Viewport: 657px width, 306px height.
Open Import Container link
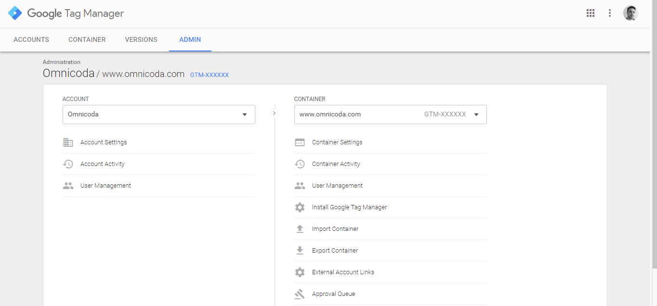(x=335, y=229)
